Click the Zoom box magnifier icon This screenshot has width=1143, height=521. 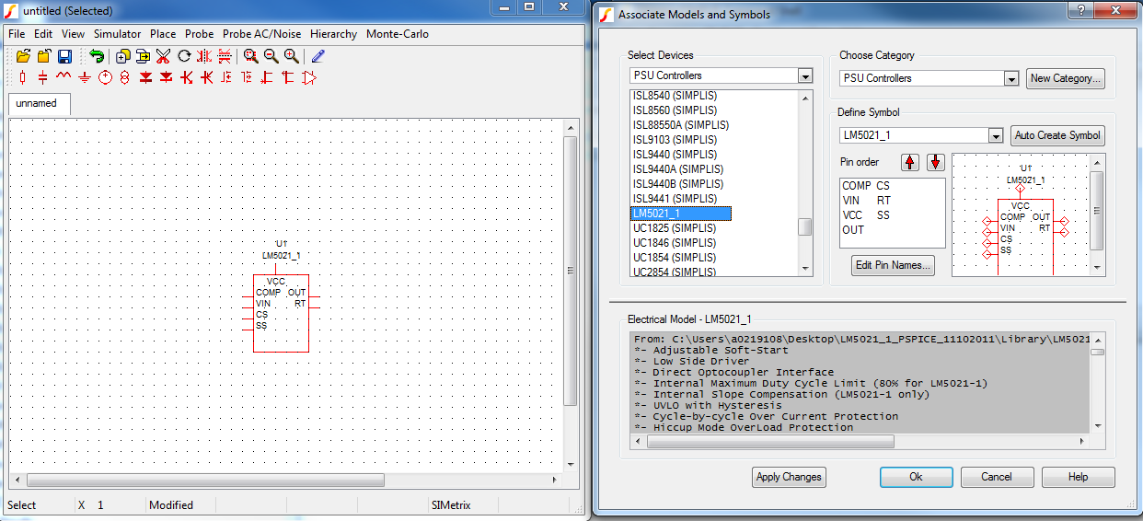pyautogui.click(x=250, y=56)
